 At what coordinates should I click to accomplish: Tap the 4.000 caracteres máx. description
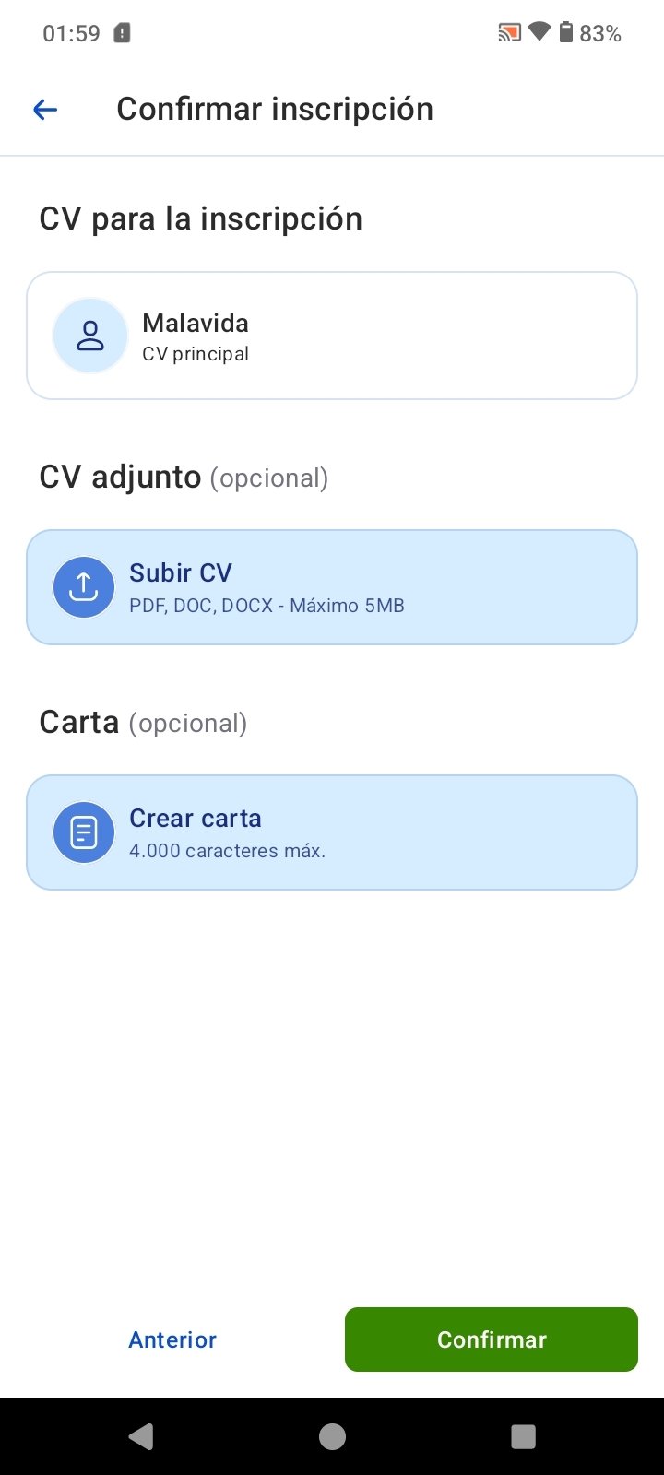[x=227, y=851]
